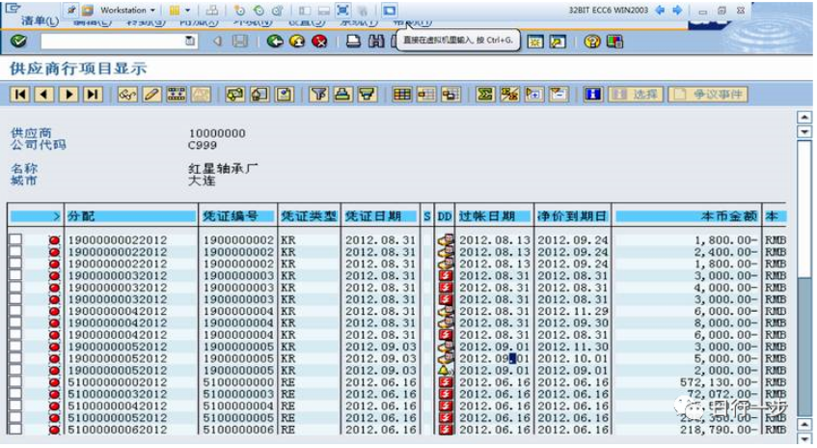The width and height of the screenshot is (817, 448).
Task: Click the Find binoculars icon
Action: click(x=375, y=42)
